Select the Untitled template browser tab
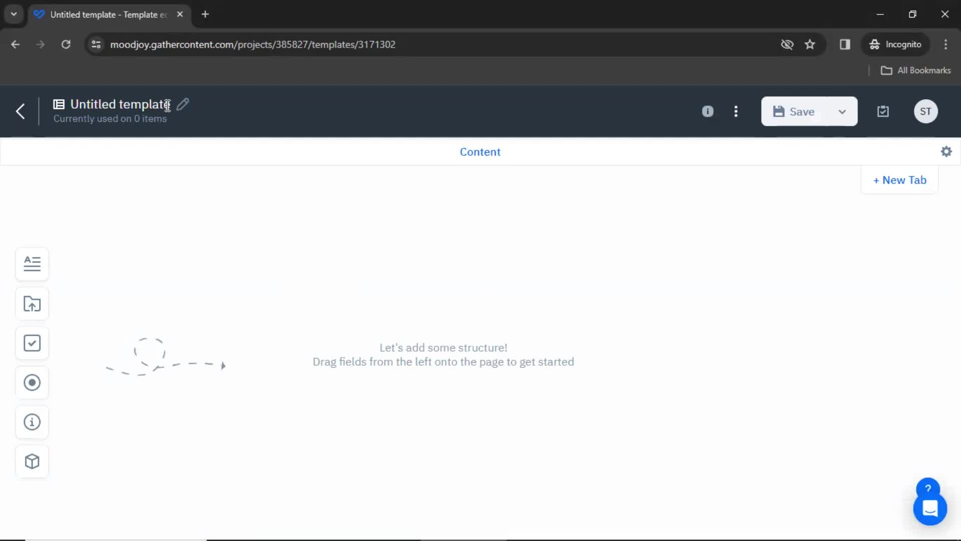 pyautogui.click(x=109, y=15)
